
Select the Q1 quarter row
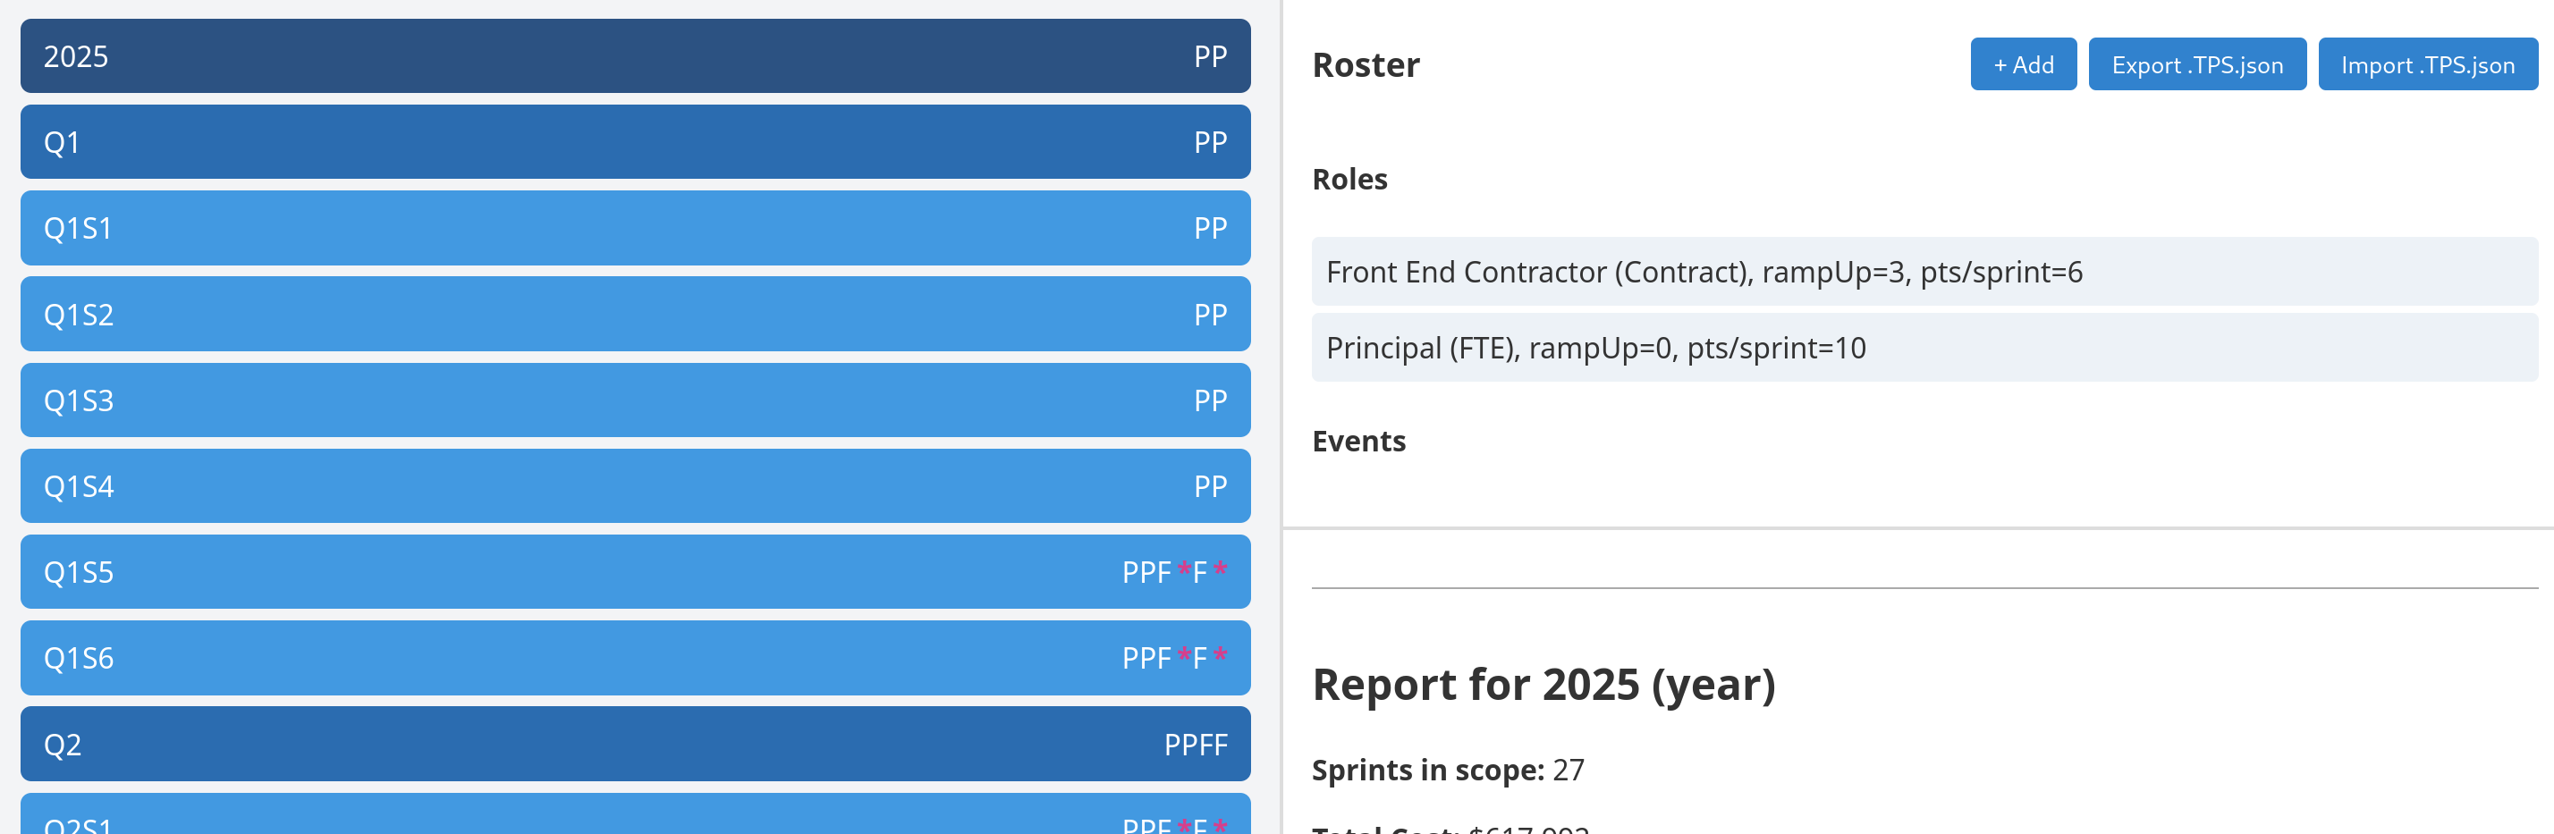[x=635, y=141]
